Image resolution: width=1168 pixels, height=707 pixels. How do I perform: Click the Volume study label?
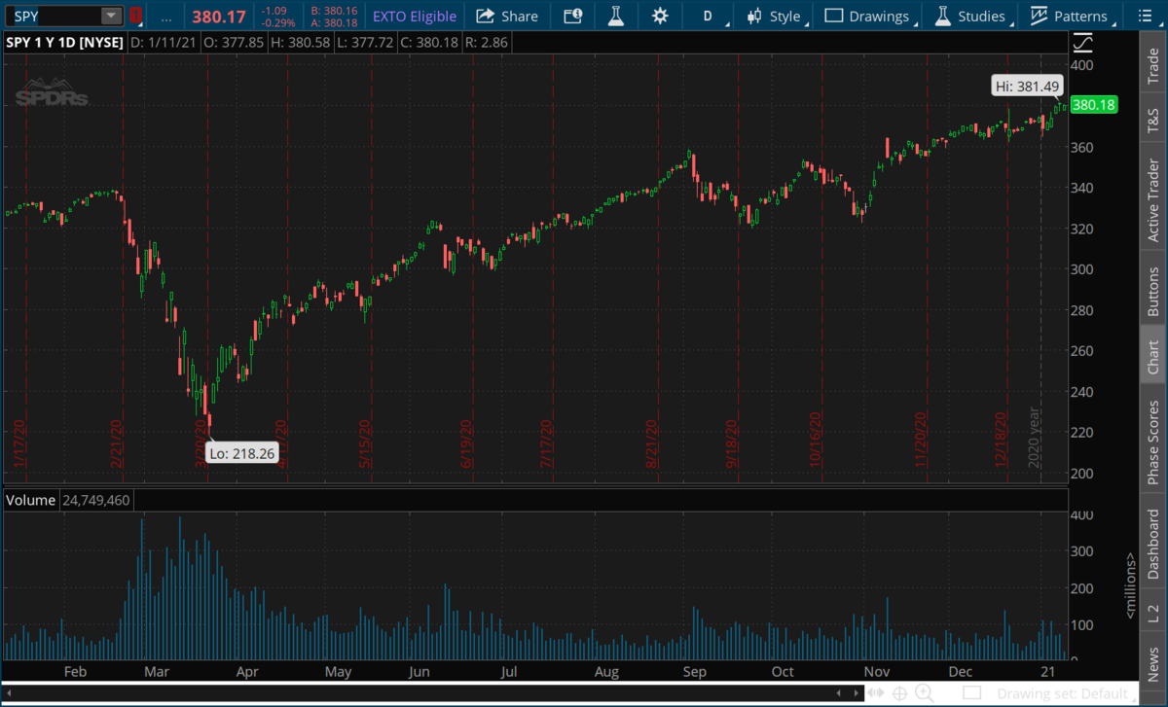(29, 500)
